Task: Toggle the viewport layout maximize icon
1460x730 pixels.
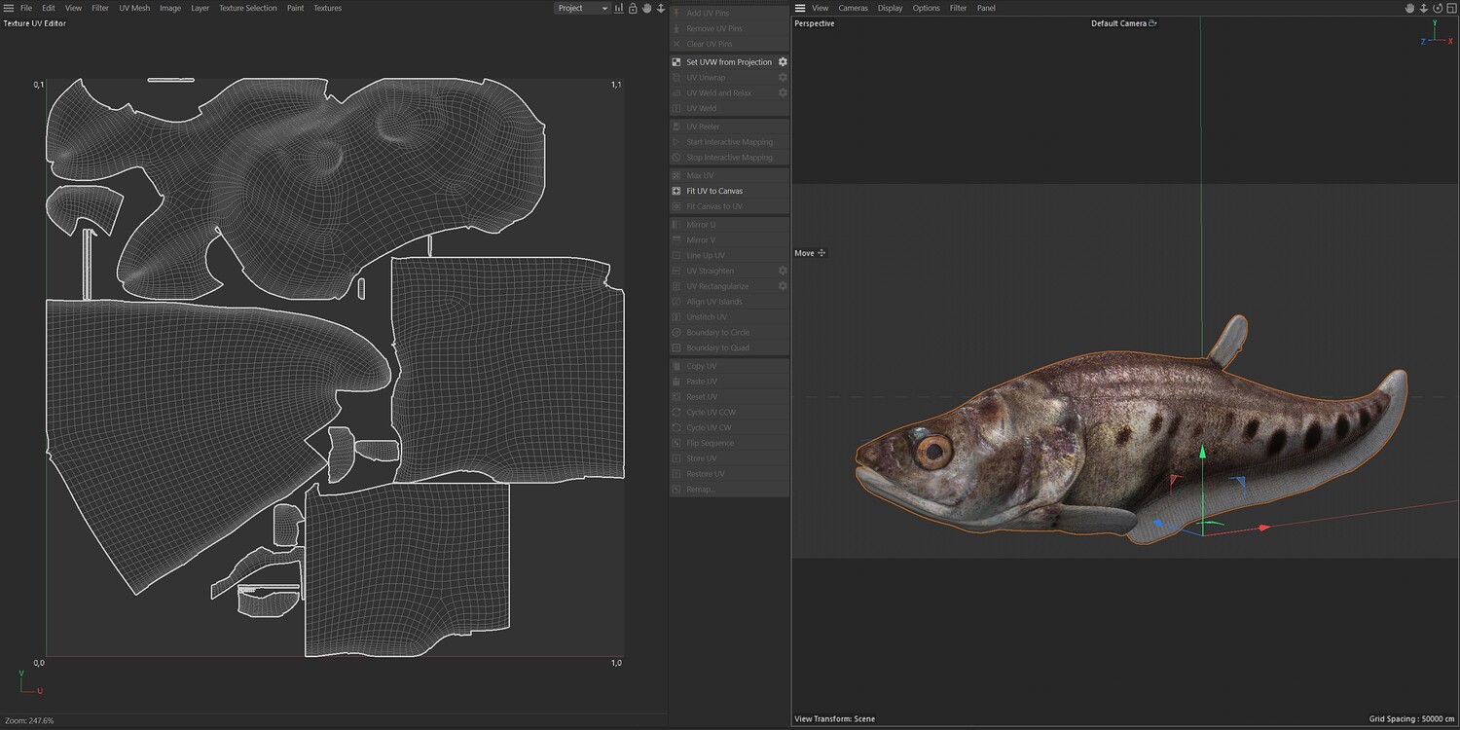Action: click(1449, 8)
